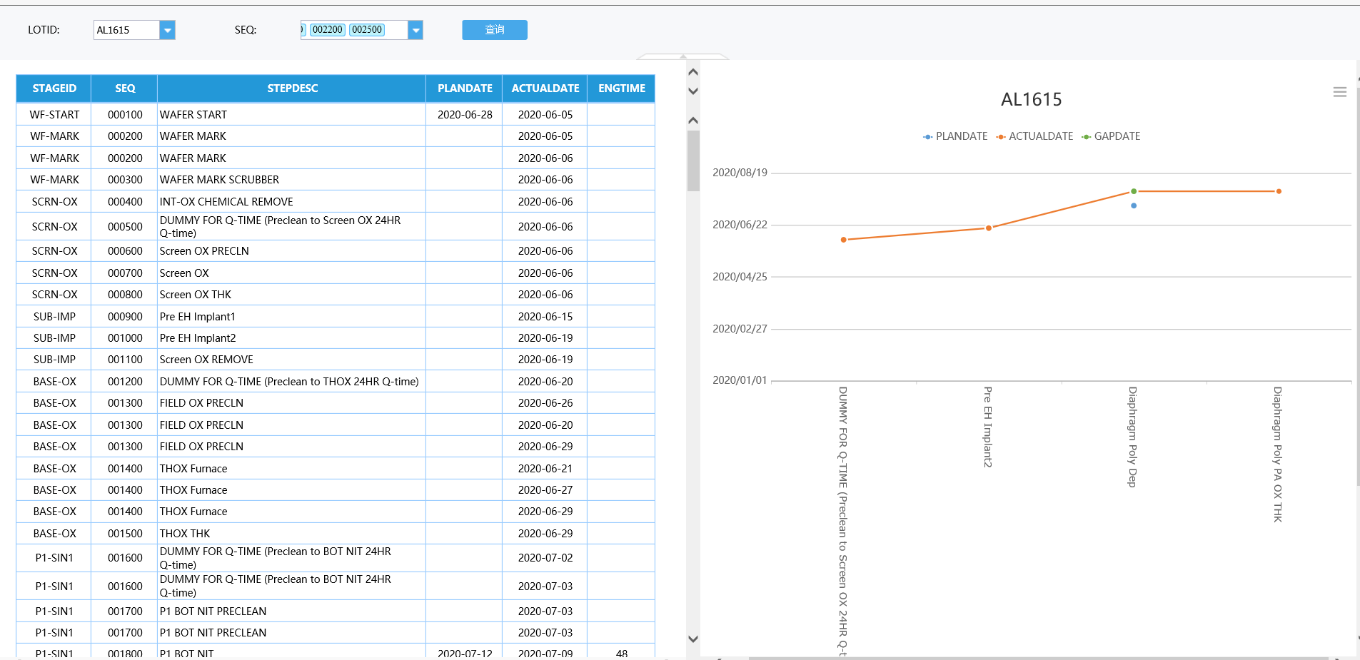Image resolution: width=1360 pixels, height=660 pixels.
Task: Click SEQ cell 000900
Action: pyautogui.click(x=125, y=317)
